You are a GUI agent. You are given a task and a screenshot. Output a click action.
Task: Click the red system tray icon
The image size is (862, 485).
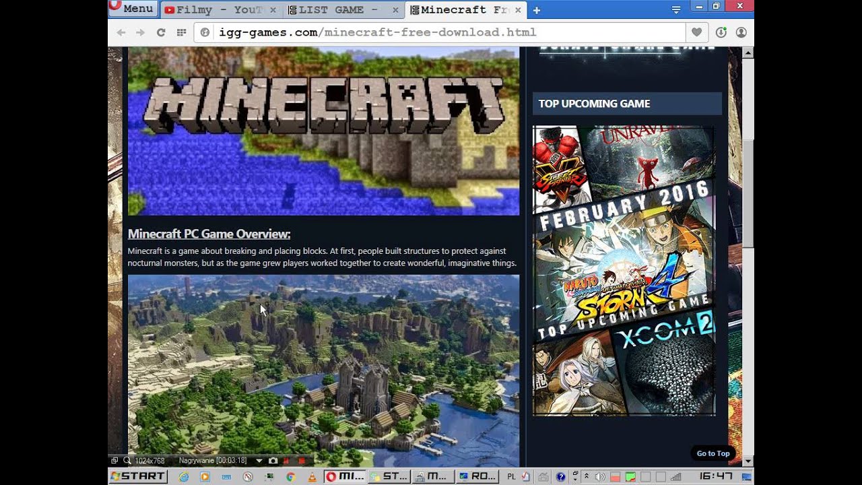615,477
